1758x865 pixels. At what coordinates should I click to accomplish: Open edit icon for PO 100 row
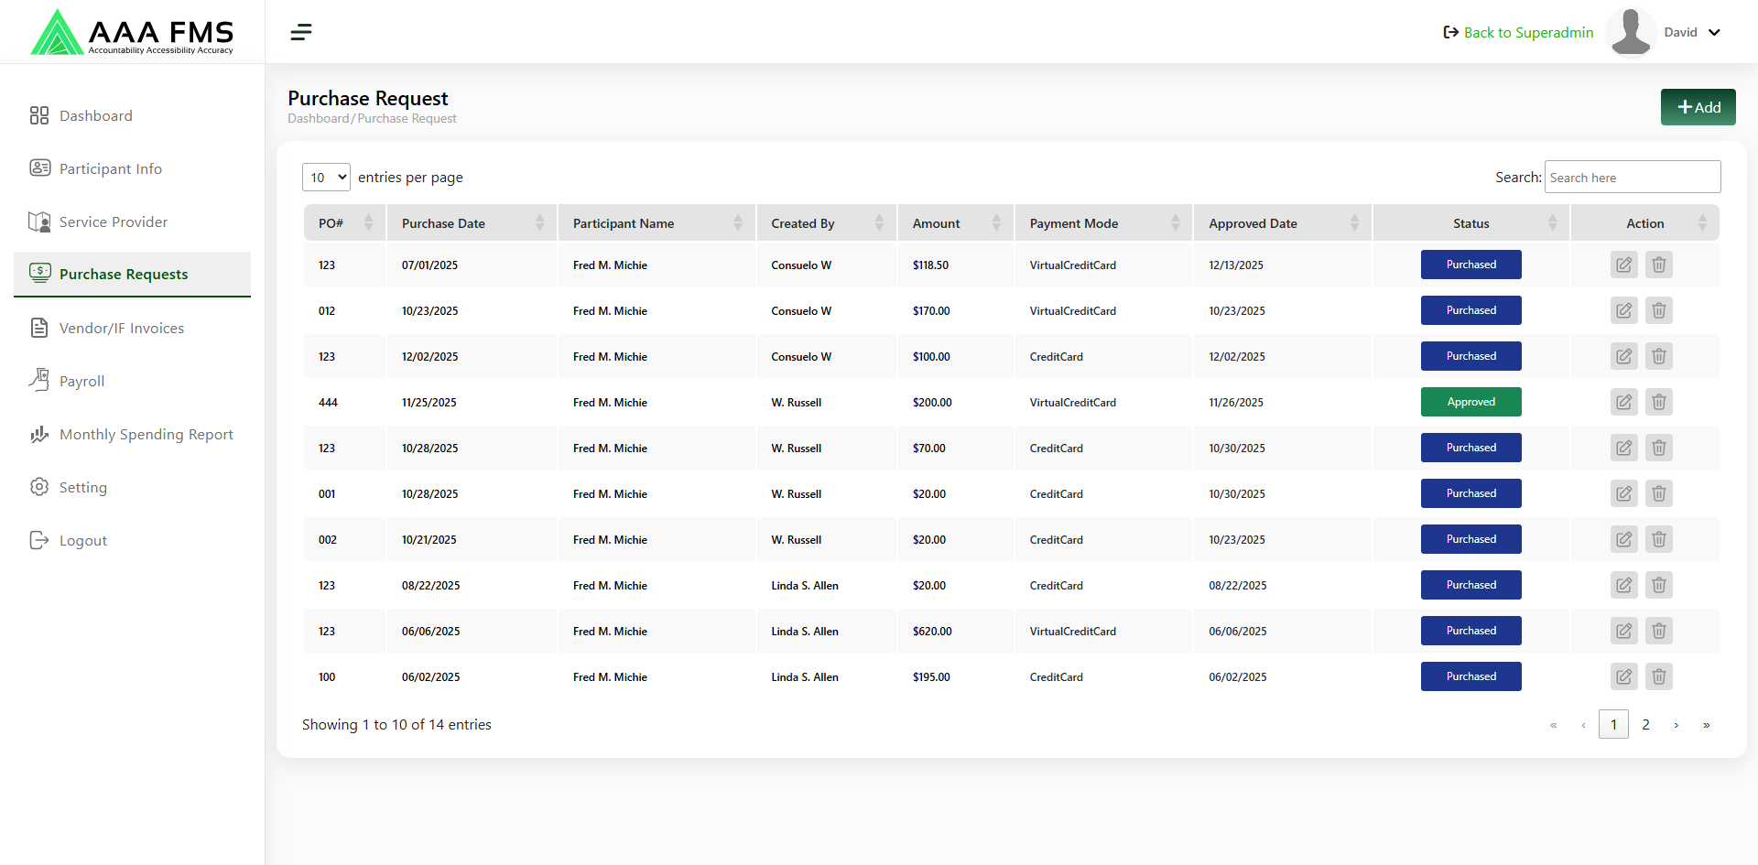click(x=1623, y=677)
